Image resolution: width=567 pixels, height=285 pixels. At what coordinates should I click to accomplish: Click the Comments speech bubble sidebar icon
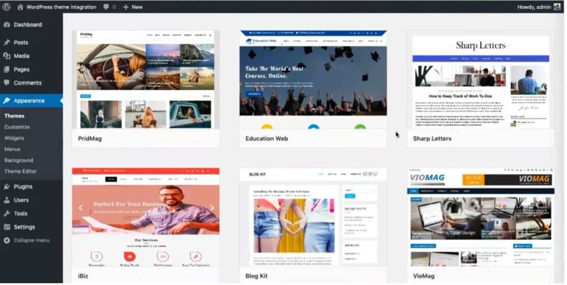[7, 82]
